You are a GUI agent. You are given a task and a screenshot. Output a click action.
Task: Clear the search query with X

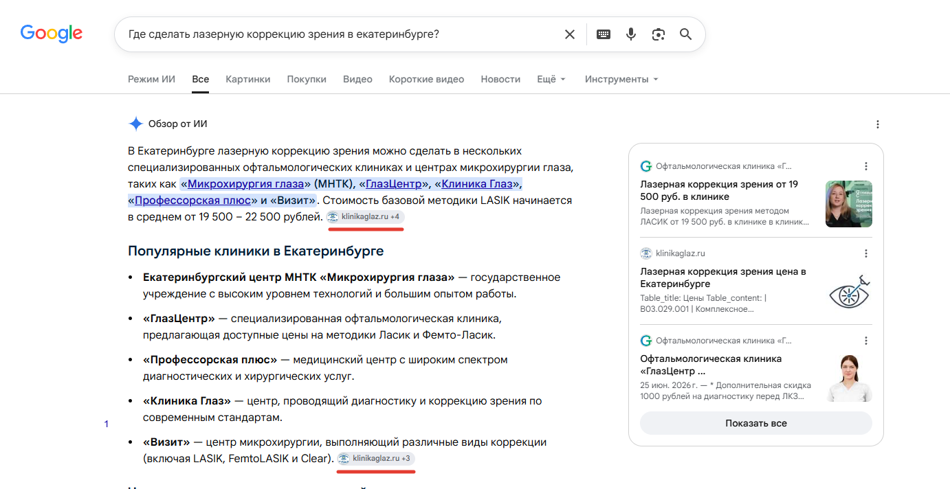570,34
